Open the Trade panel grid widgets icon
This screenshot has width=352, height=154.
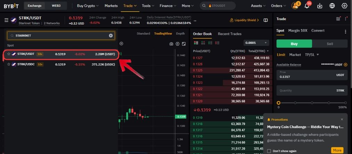[x=338, y=19]
